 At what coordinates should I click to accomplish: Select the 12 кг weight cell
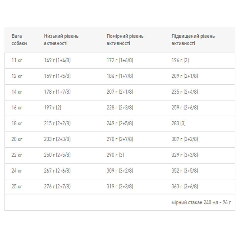click(x=17, y=76)
